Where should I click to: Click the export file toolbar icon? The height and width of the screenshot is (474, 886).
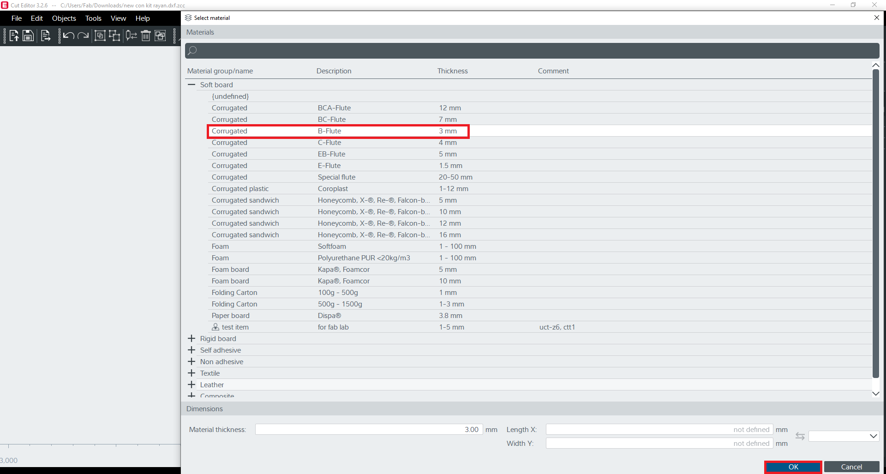[x=45, y=36]
